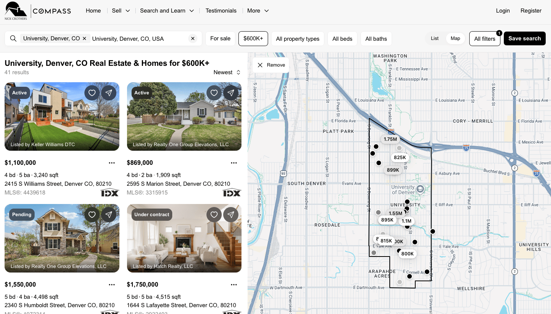Favorite the 2415 S Williams Street listing
Viewport: 551px width, 314px height.
92,93
